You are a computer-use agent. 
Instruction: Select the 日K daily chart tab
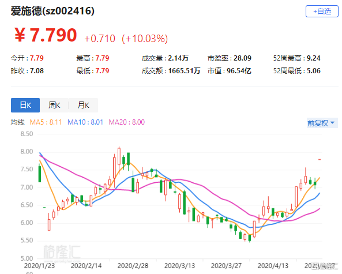(25, 105)
